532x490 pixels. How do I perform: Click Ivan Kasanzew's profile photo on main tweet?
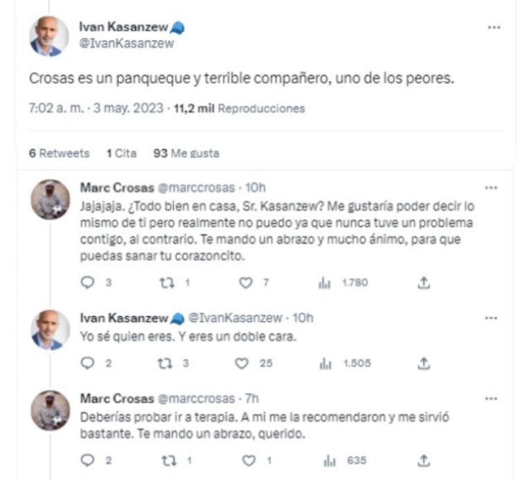click(x=49, y=36)
